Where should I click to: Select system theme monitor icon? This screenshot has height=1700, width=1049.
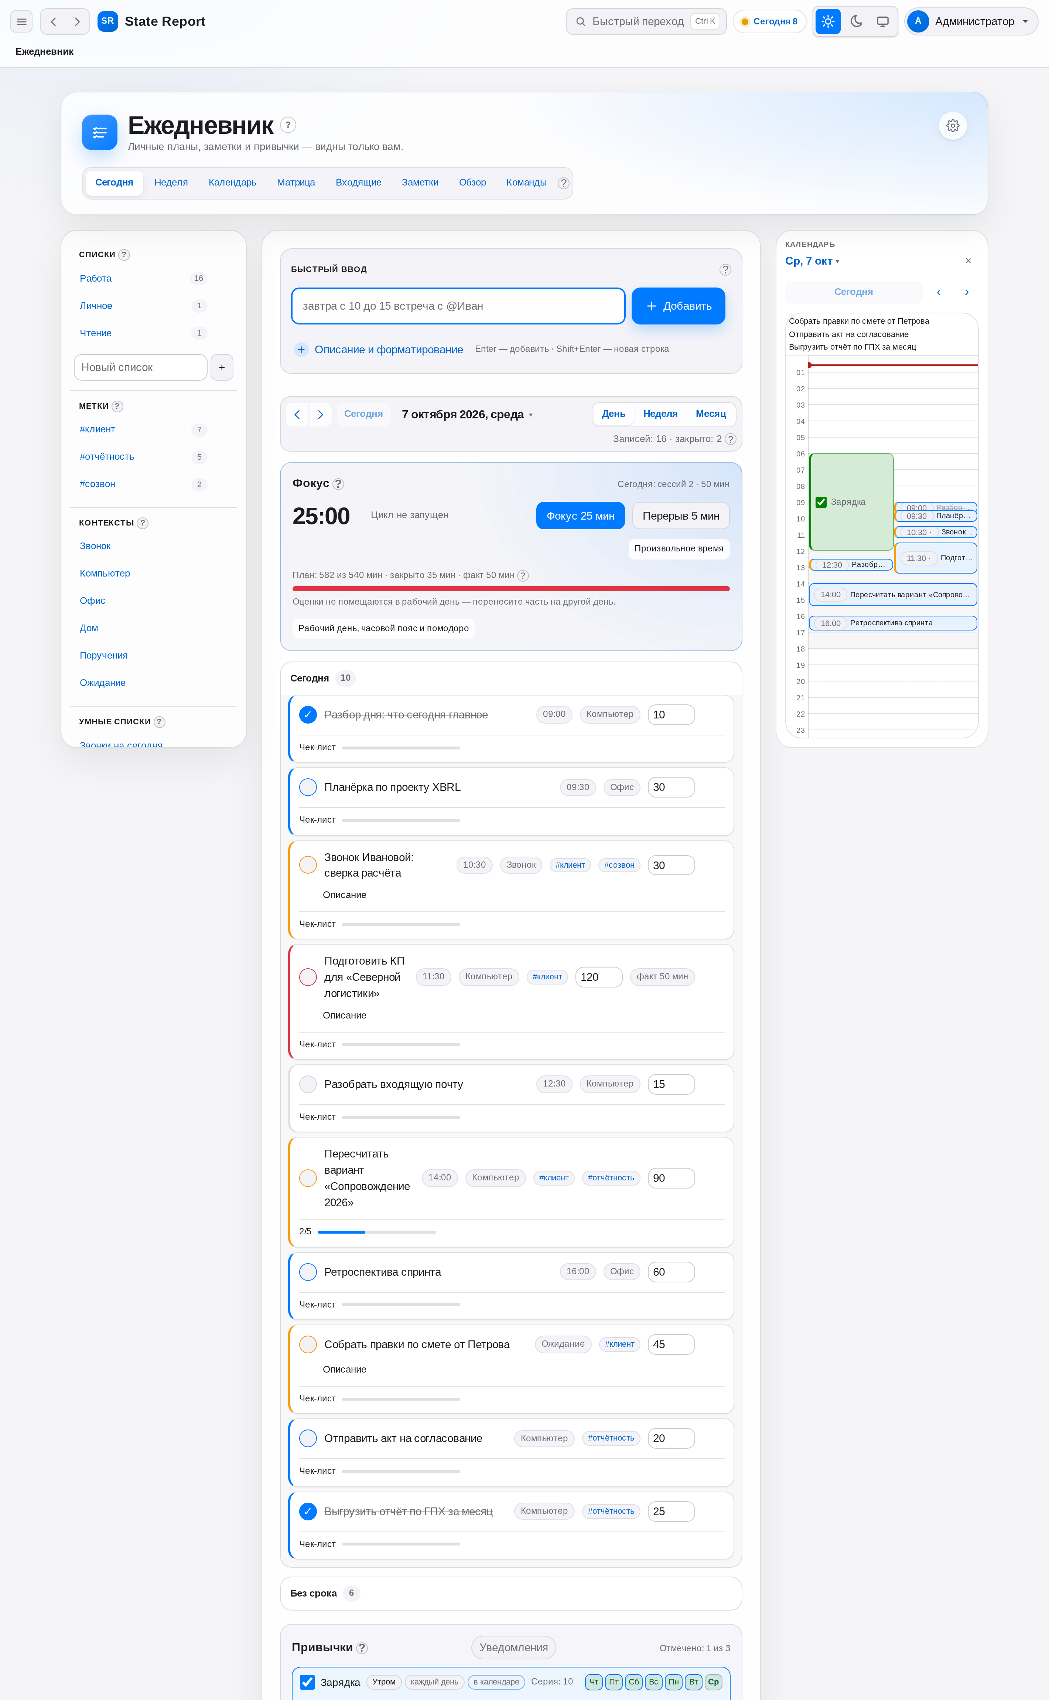pyautogui.click(x=882, y=21)
